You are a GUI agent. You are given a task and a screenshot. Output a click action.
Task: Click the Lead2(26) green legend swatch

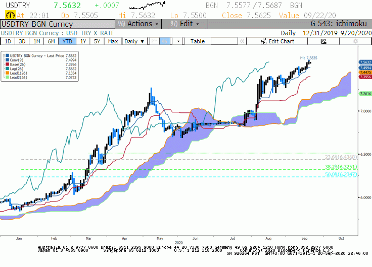tap(8, 78)
